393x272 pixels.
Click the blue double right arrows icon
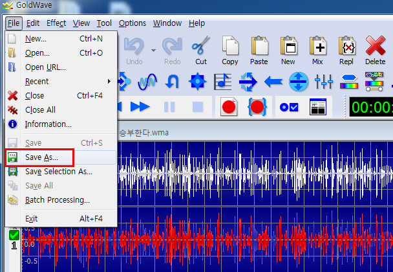(x=248, y=82)
